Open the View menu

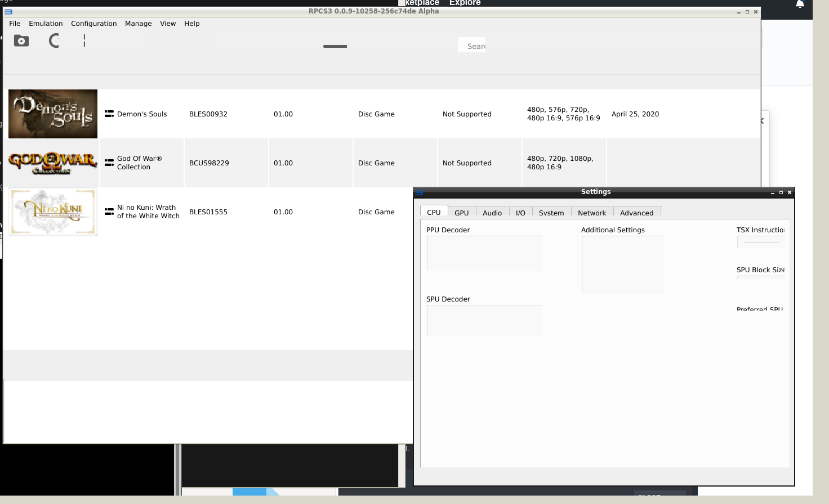[x=168, y=24]
